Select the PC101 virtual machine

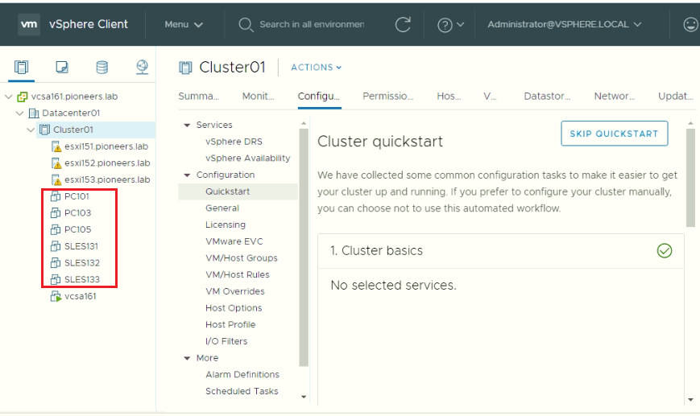77,196
